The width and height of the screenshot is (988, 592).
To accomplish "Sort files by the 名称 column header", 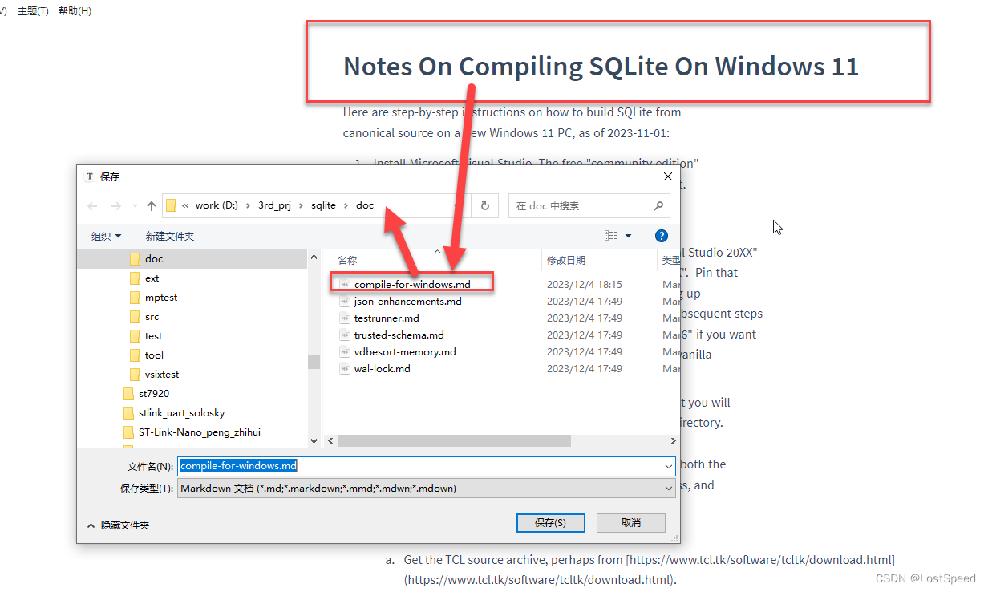I will point(347,260).
